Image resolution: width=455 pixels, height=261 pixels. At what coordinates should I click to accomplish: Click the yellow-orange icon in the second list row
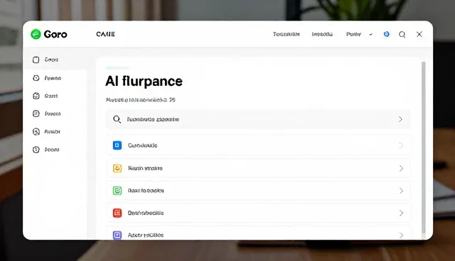click(117, 168)
